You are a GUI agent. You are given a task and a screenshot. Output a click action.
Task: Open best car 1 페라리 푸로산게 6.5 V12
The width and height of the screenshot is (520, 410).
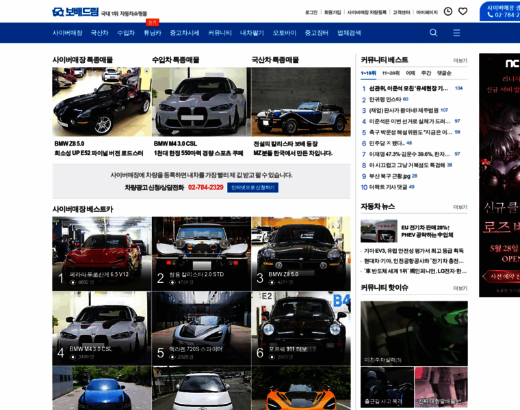pyautogui.click(x=102, y=254)
